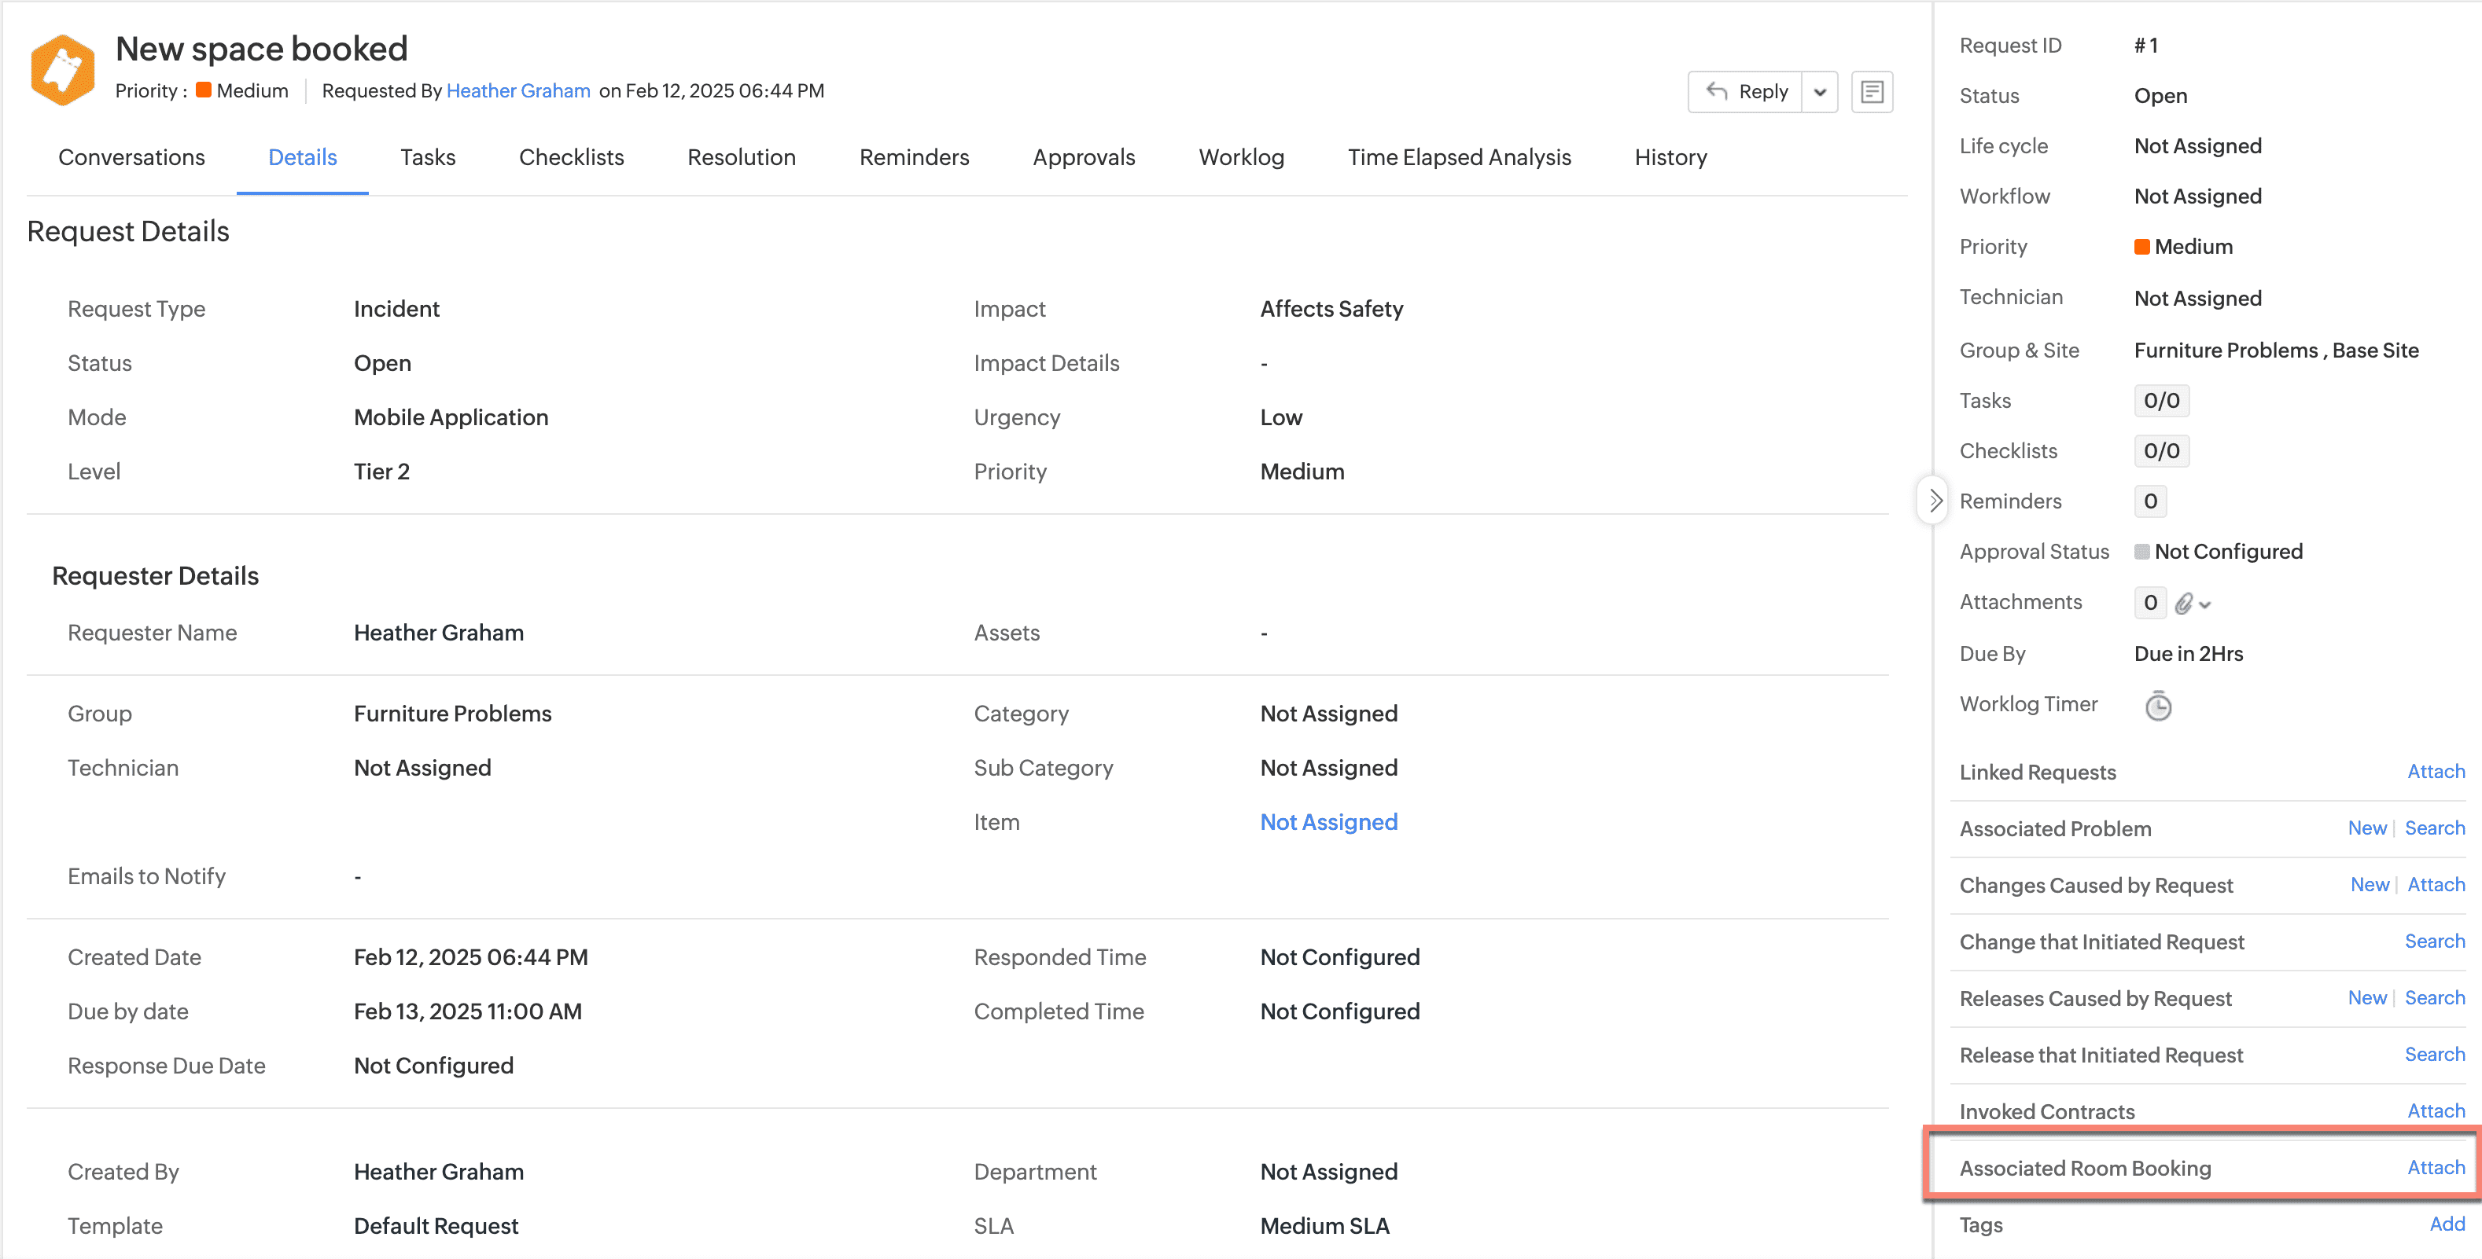Create New Associated Problem
Screen dimensions: 2482x1259
[2366, 828]
